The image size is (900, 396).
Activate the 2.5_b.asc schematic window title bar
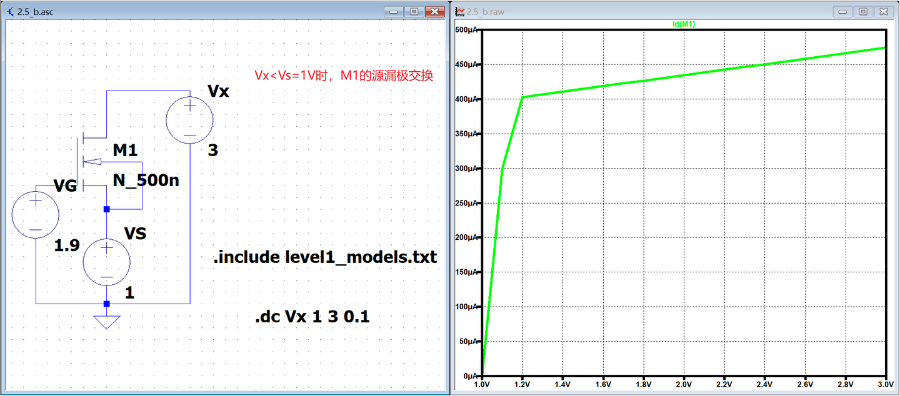point(187,11)
